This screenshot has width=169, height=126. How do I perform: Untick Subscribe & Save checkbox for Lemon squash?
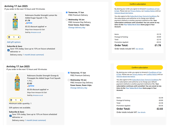[9, 50]
